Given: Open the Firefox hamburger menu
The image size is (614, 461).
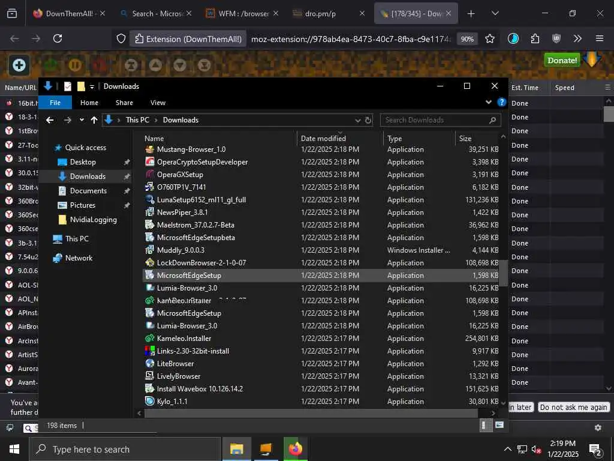Looking at the screenshot, I should click(x=599, y=39).
